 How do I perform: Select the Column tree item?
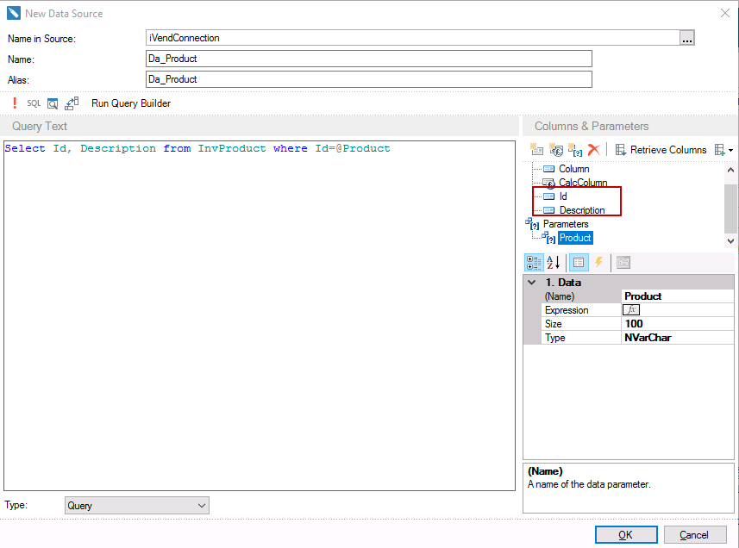point(573,169)
